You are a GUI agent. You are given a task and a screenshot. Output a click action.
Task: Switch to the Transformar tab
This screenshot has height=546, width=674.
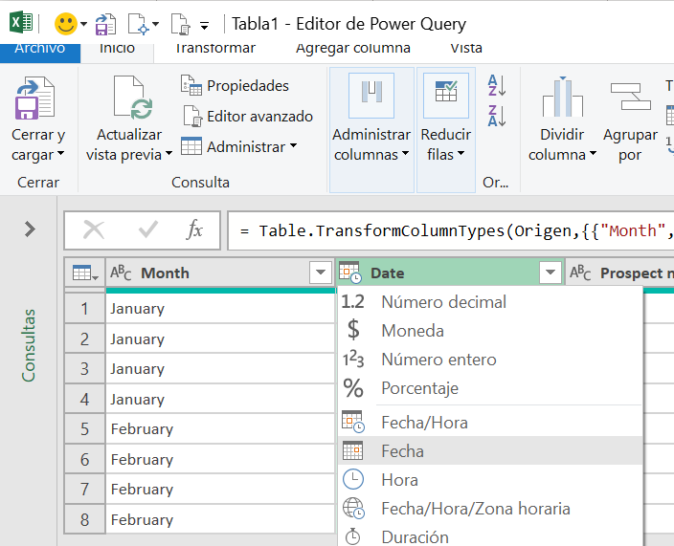pyautogui.click(x=214, y=49)
